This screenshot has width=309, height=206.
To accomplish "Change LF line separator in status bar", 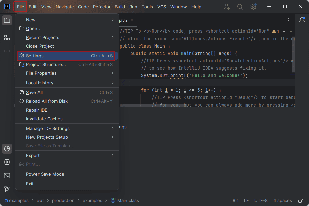I will point(246,201).
